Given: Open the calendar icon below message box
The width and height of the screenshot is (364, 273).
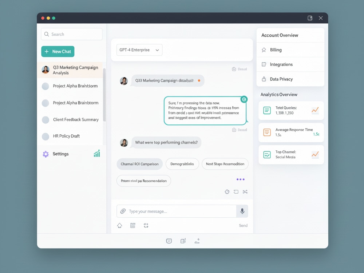Looking at the screenshot, I should 133,225.
